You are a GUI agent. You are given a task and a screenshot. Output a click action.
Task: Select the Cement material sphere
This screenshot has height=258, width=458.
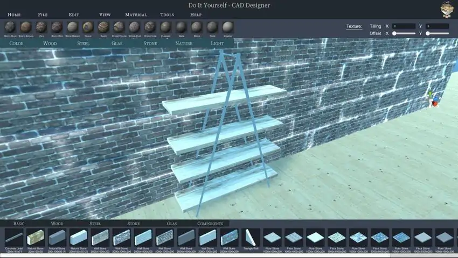pyautogui.click(x=228, y=27)
